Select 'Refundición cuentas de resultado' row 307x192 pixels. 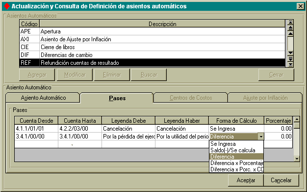point(153,63)
